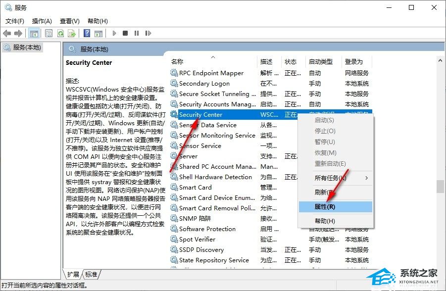Click the gear icon of Software Protection

[174, 229]
